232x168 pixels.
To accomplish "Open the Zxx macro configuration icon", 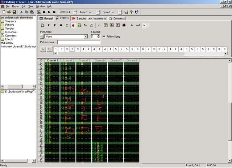I will coord(85,25).
